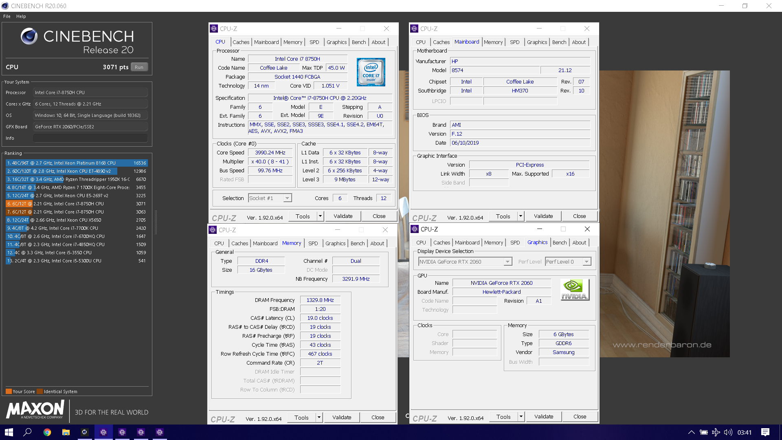782x440 pixels.
Task: Click the Maxon logo at bottom left
Action: 36,409
